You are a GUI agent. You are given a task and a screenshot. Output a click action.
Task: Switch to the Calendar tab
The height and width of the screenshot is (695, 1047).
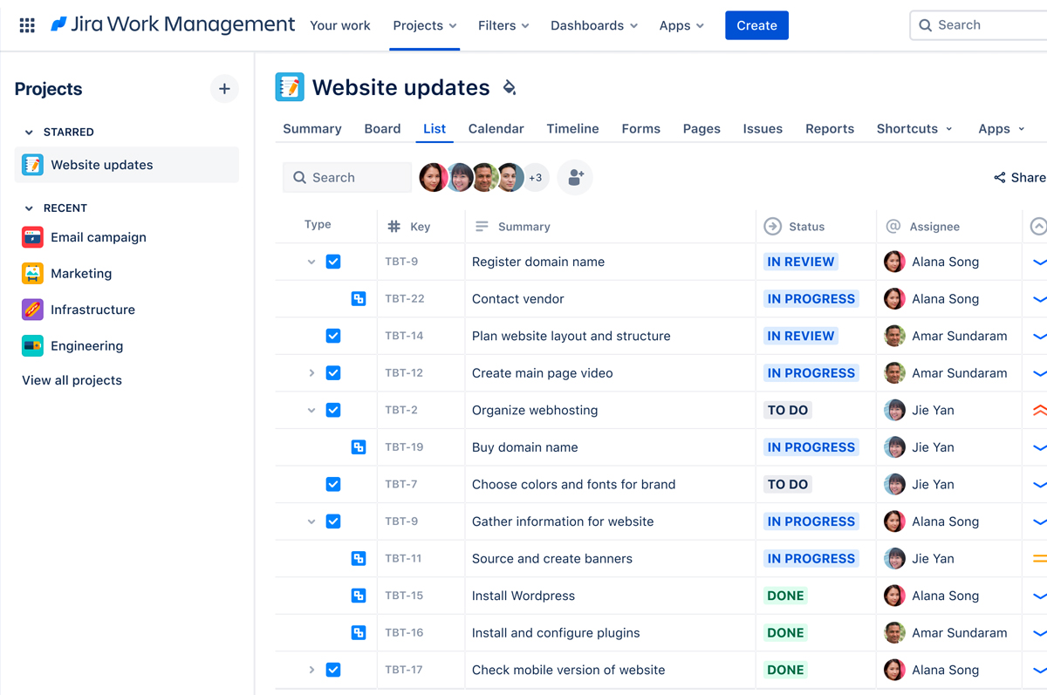point(496,128)
